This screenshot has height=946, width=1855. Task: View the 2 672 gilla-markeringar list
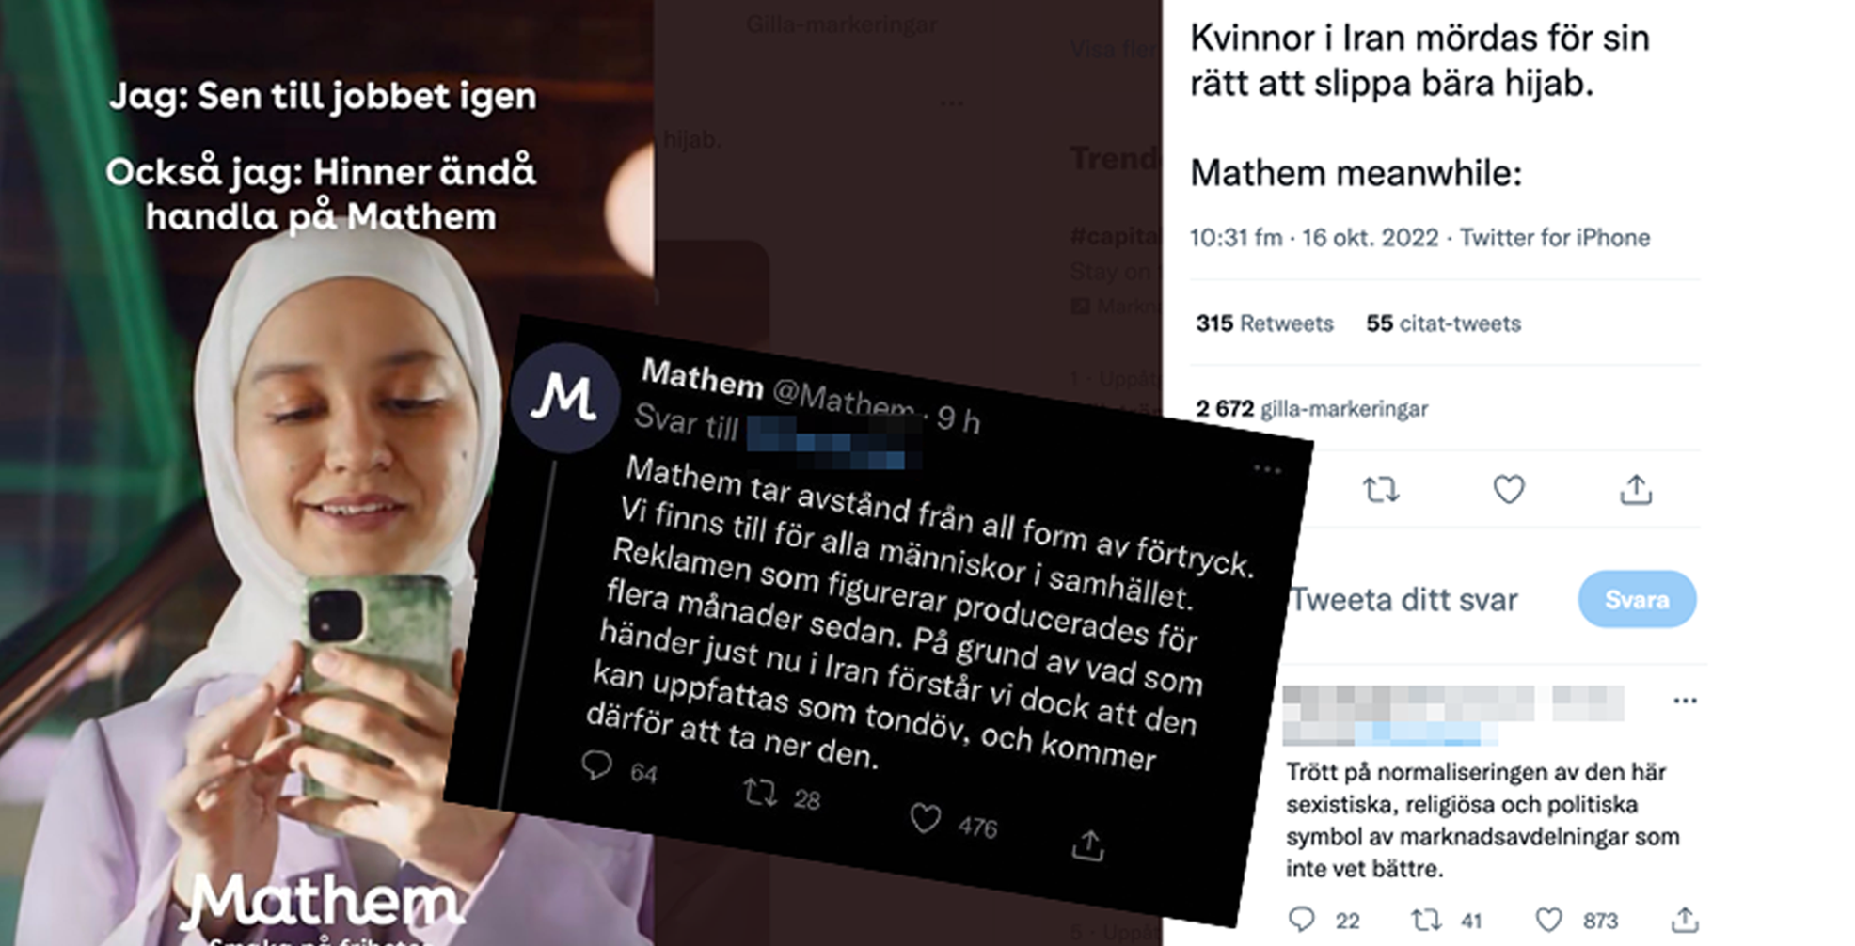pyautogui.click(x=1311, y=408)
